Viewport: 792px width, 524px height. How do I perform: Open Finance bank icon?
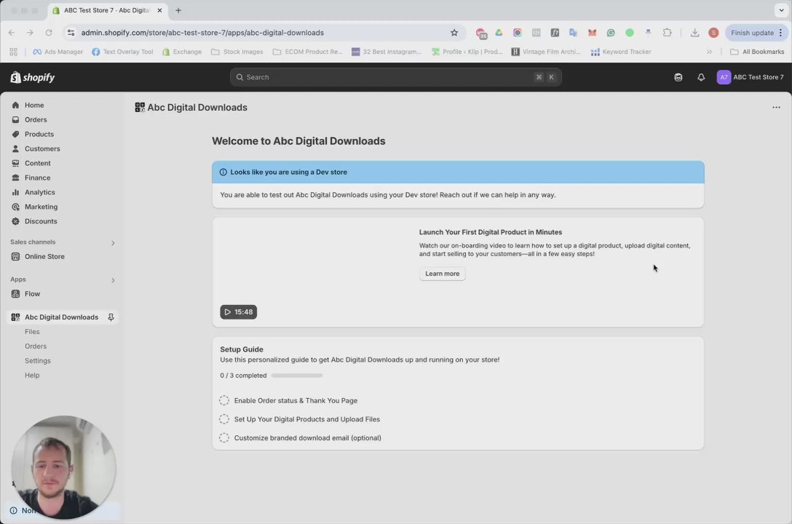[x=16, y=178]
